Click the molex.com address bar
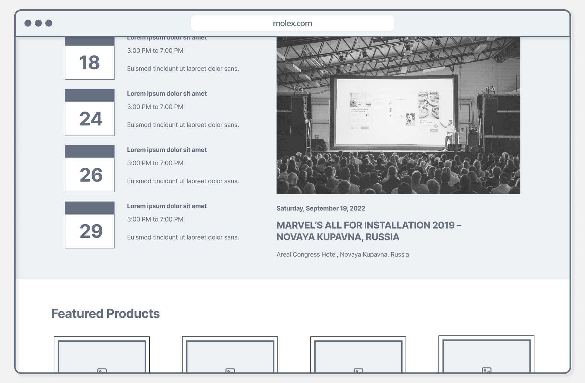585x383 pixels. coord(292,23)
